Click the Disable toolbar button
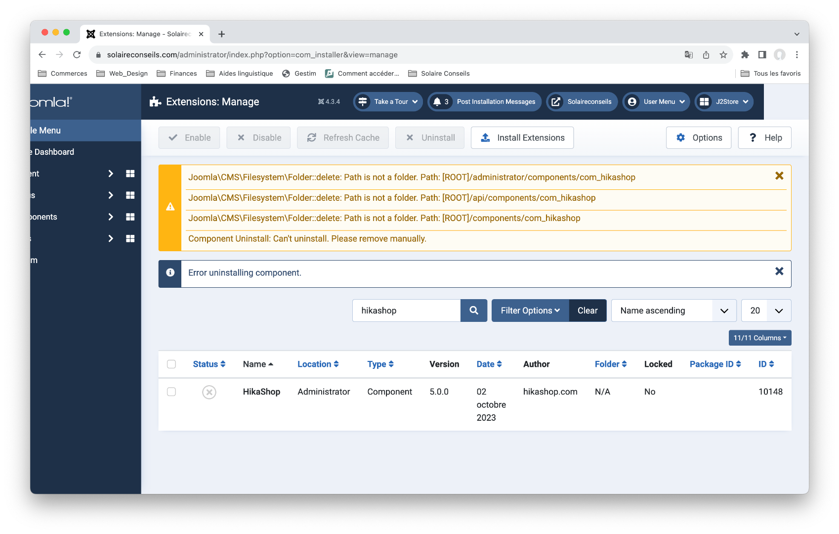This screenshot has width=839, height=534. 259,138
